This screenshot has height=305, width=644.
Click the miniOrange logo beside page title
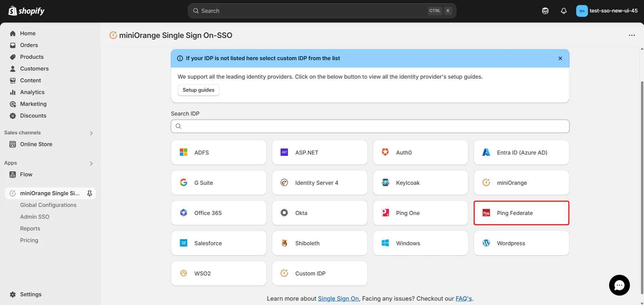[x=113, y=35]
